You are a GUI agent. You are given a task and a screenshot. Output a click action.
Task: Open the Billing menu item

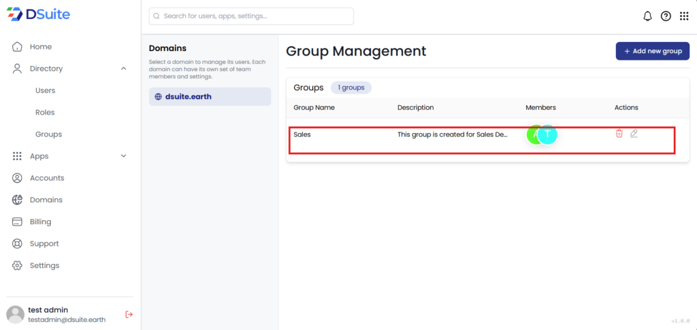pos(40,222)
